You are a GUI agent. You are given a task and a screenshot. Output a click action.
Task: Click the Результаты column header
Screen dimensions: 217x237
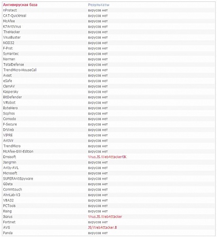[x=99, y=5]
